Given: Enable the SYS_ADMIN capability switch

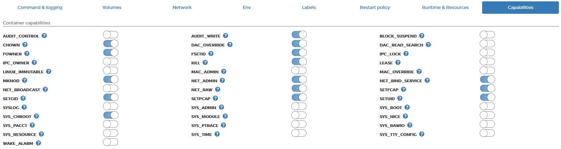Looking at the screenshot, I should tap(299, 106).
